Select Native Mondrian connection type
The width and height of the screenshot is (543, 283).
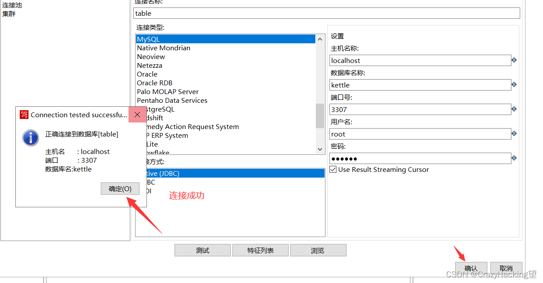pos(225,48)
